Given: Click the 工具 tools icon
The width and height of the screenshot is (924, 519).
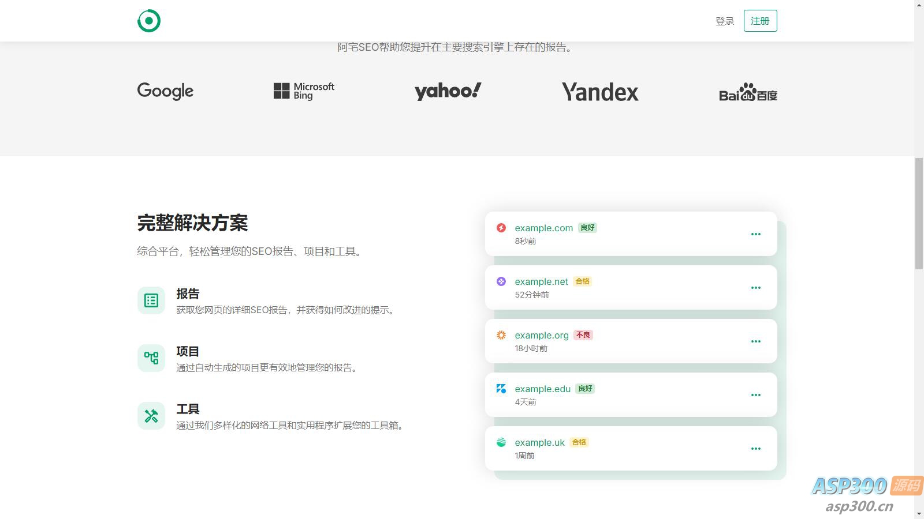Looking at the screenshot, I should 151,416.
